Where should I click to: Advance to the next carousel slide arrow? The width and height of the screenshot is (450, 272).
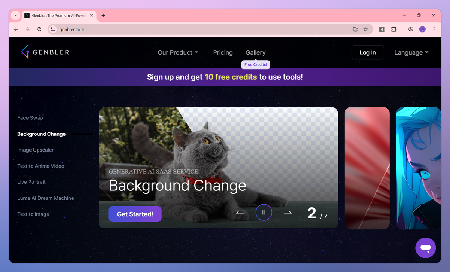[x=288, y=212]
